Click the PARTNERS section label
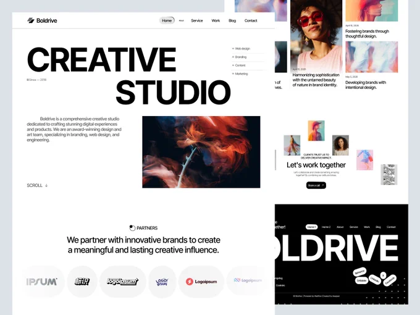 point(147,228)
